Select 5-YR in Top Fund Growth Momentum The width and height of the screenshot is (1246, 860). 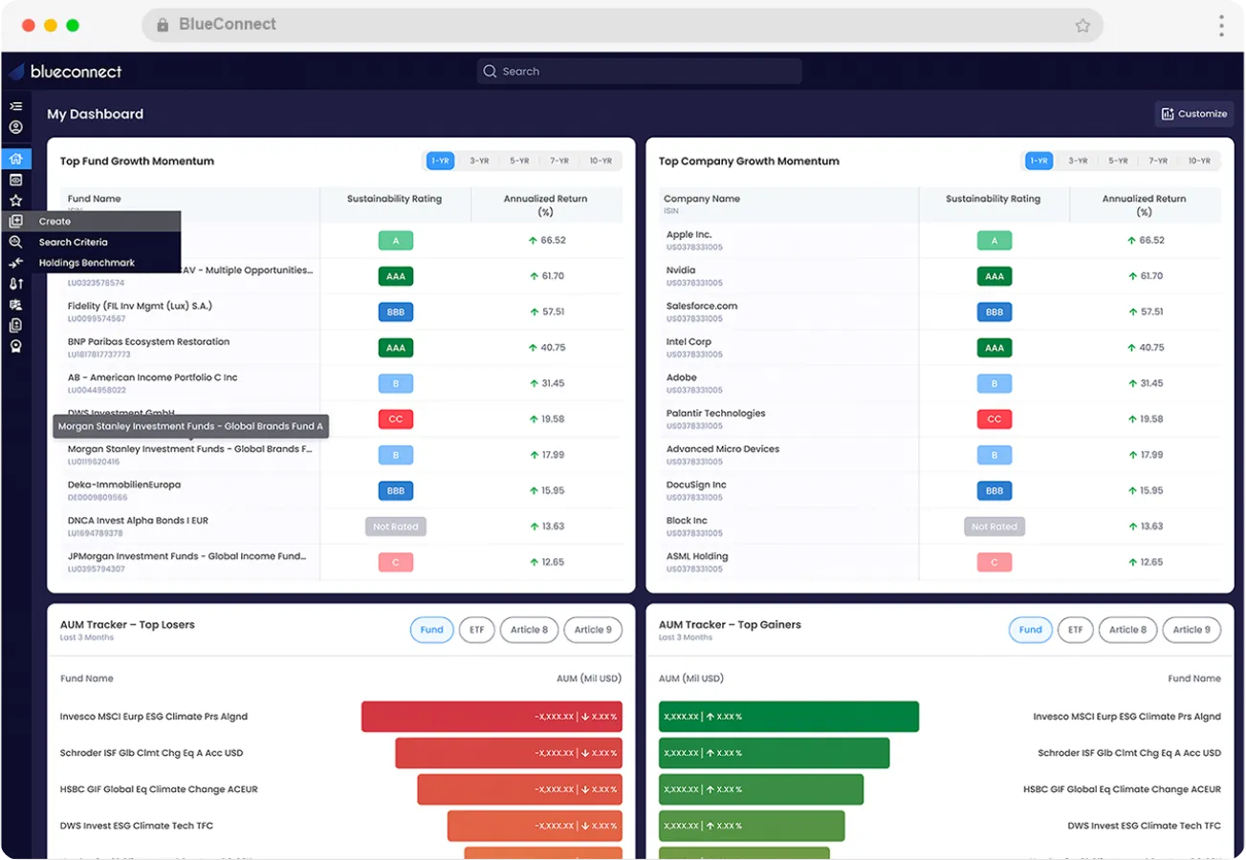[519, 161]
